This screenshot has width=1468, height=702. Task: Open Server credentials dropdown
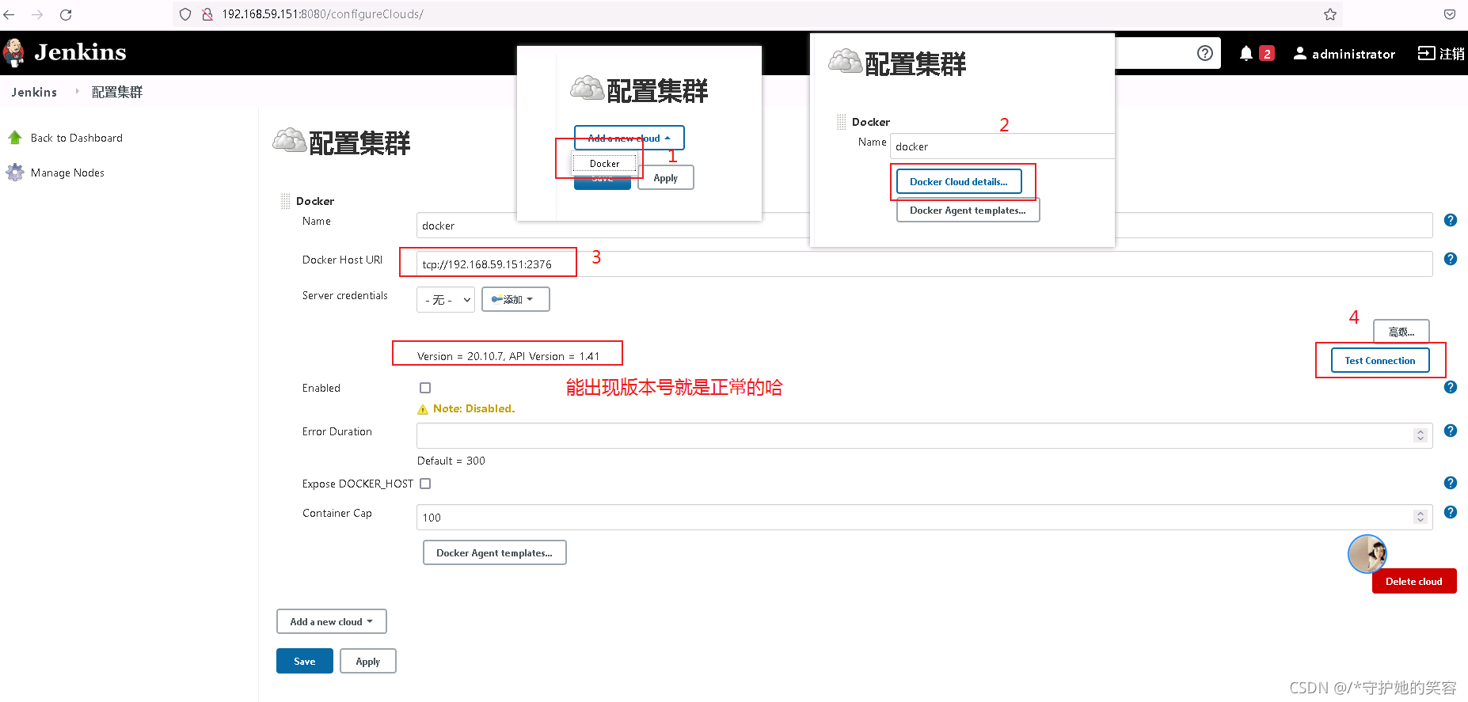pyautogui.click(x=446, y=300)
